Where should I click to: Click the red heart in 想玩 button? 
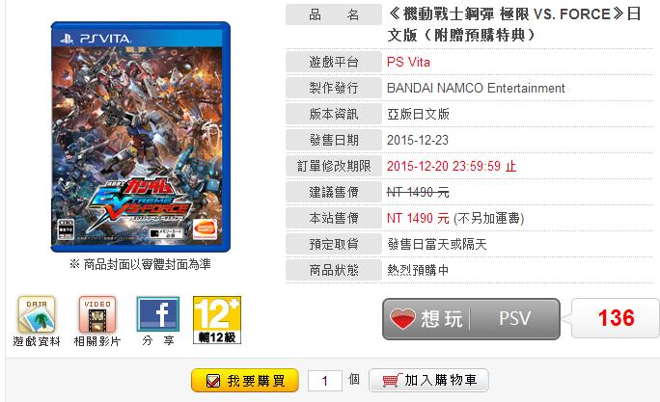tap(402, 319)
